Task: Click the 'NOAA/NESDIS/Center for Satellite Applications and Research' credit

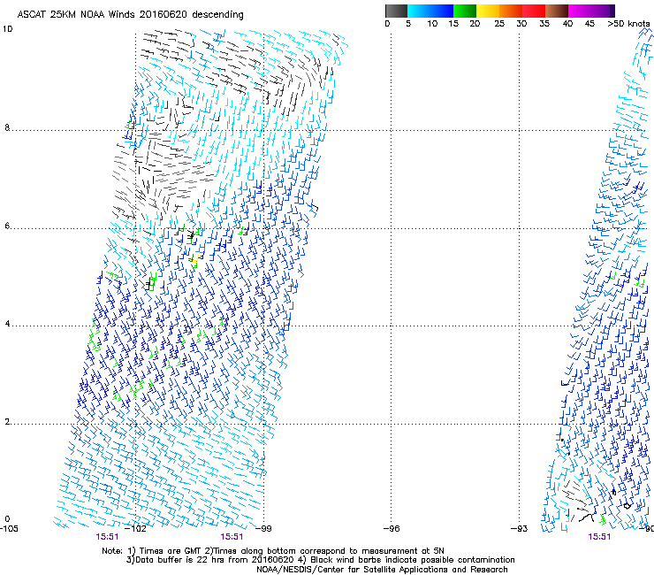Action: coord(382,569)
